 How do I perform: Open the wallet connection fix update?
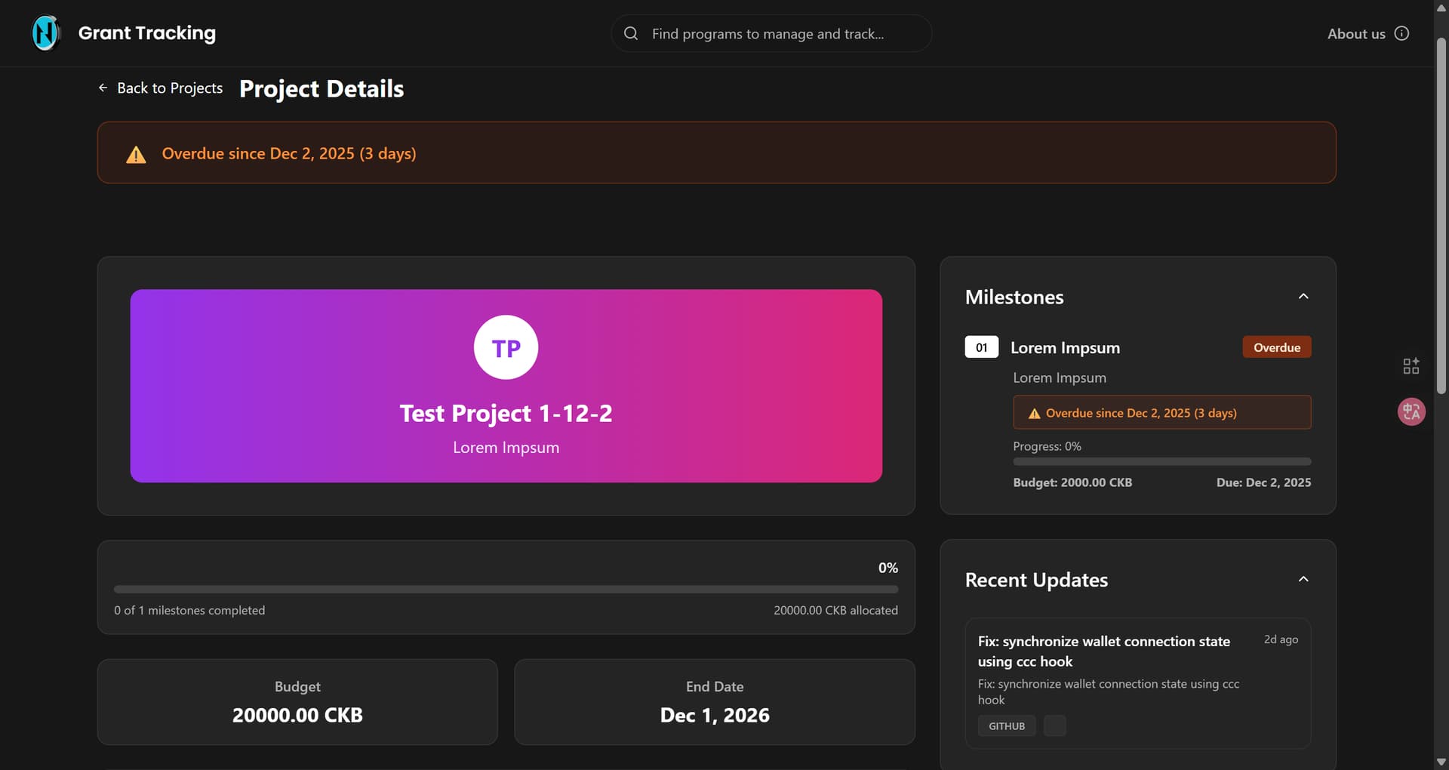point(1103,651)
